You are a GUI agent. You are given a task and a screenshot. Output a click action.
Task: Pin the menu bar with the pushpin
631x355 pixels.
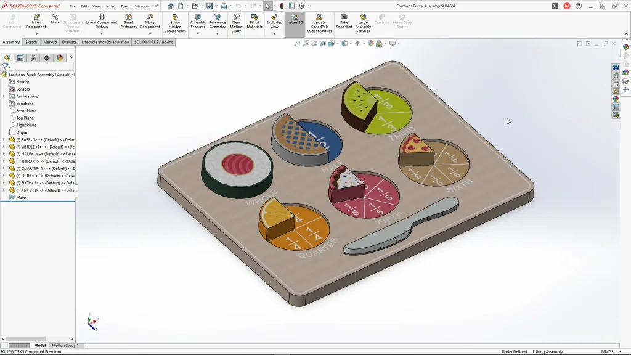point(156,6)
